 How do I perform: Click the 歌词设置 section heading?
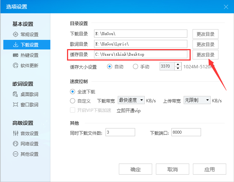click(23, 84)
